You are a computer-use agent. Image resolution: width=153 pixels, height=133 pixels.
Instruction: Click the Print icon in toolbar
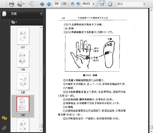pos(11,4)
